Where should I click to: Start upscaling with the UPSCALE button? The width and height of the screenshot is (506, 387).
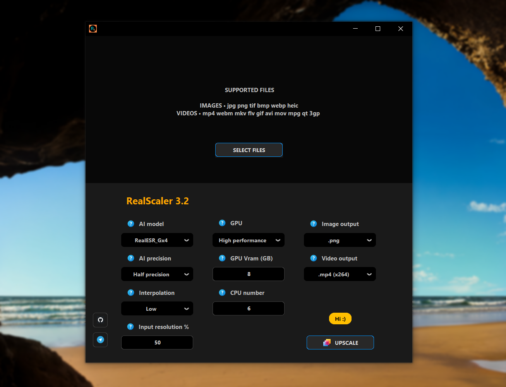340,342
